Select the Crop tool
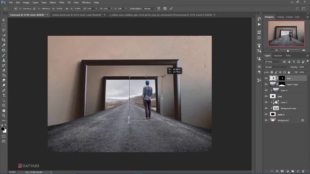The image size is (310, 174). click(3, 40)
